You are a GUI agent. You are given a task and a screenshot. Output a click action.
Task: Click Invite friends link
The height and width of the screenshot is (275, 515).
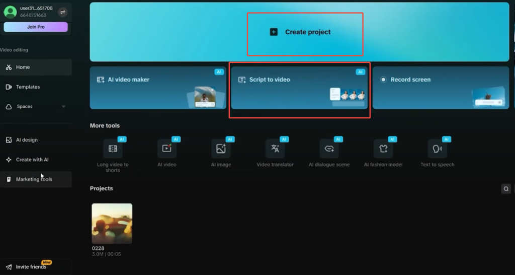click(x=36, y=267)
